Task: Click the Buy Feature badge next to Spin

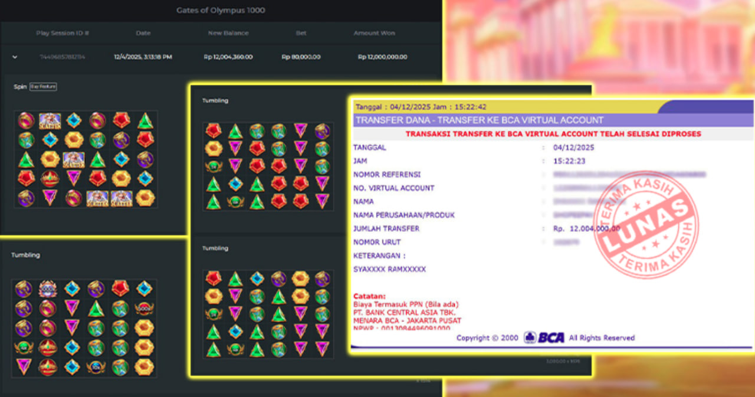Action: pos(43,87)
